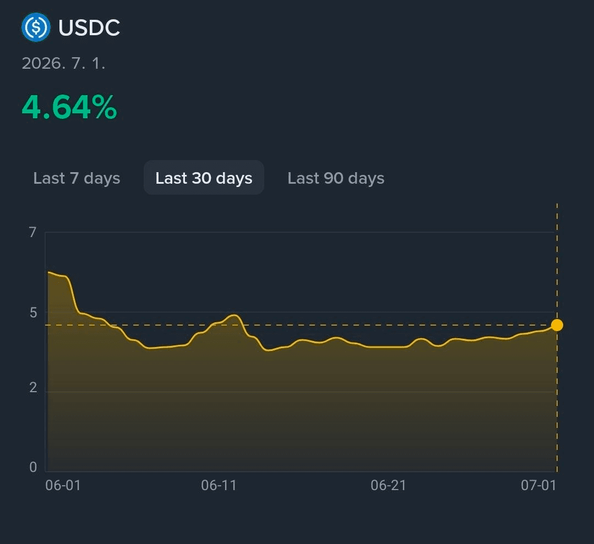Click the 06-11 x-axis date label

click(x=219, y=485)
